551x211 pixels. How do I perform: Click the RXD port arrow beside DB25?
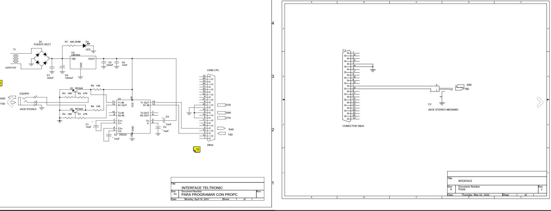click(x=221, y=129)
